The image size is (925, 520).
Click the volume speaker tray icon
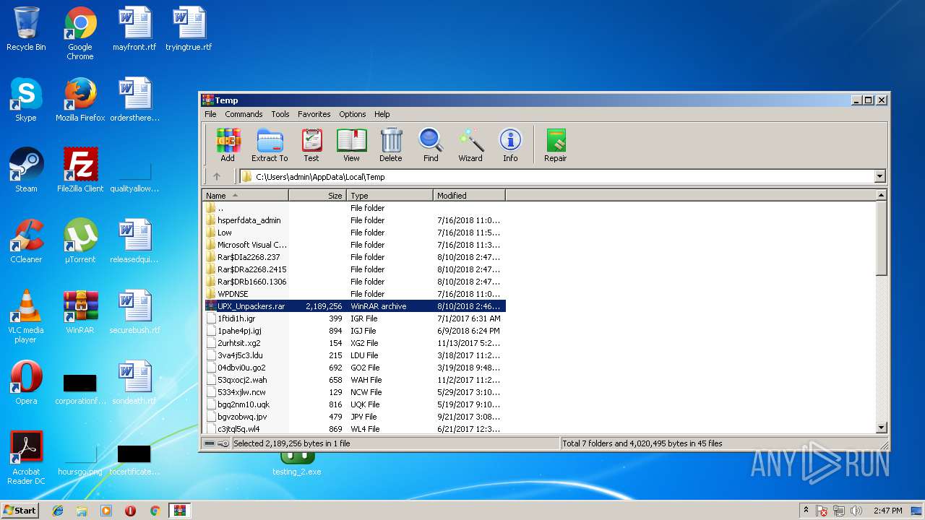856,511
